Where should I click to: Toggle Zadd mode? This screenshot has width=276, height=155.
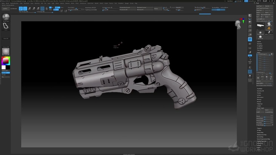[x=57, y=8]
